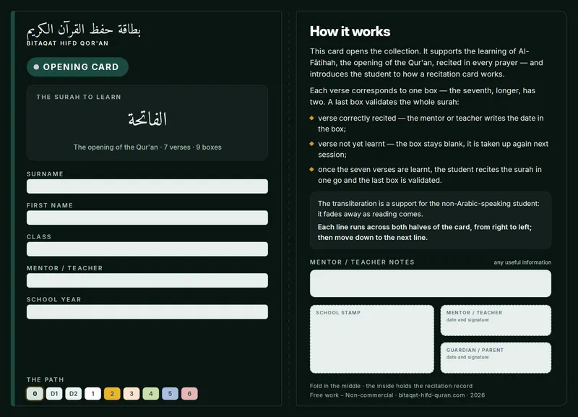Viewport: 578px width, 417px height.
Task: Click the School Stamp box
Action: click(372, 339)
